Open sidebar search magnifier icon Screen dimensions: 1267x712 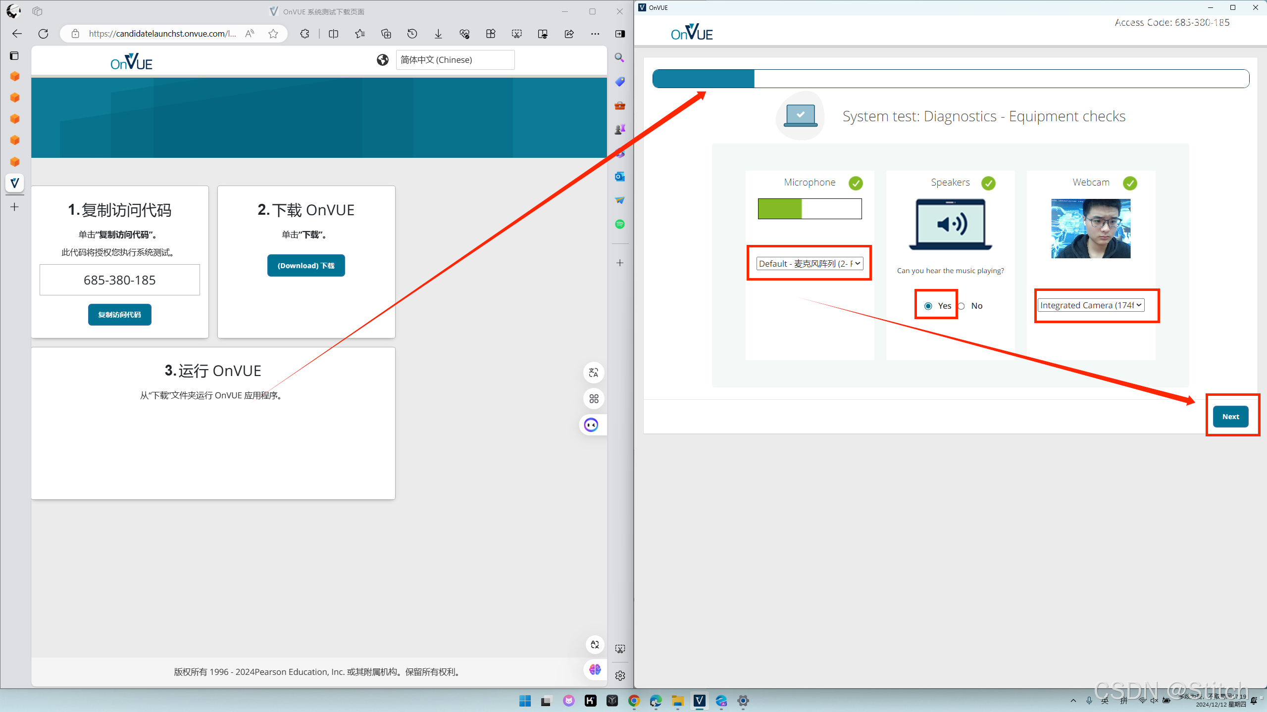point(619,58)
